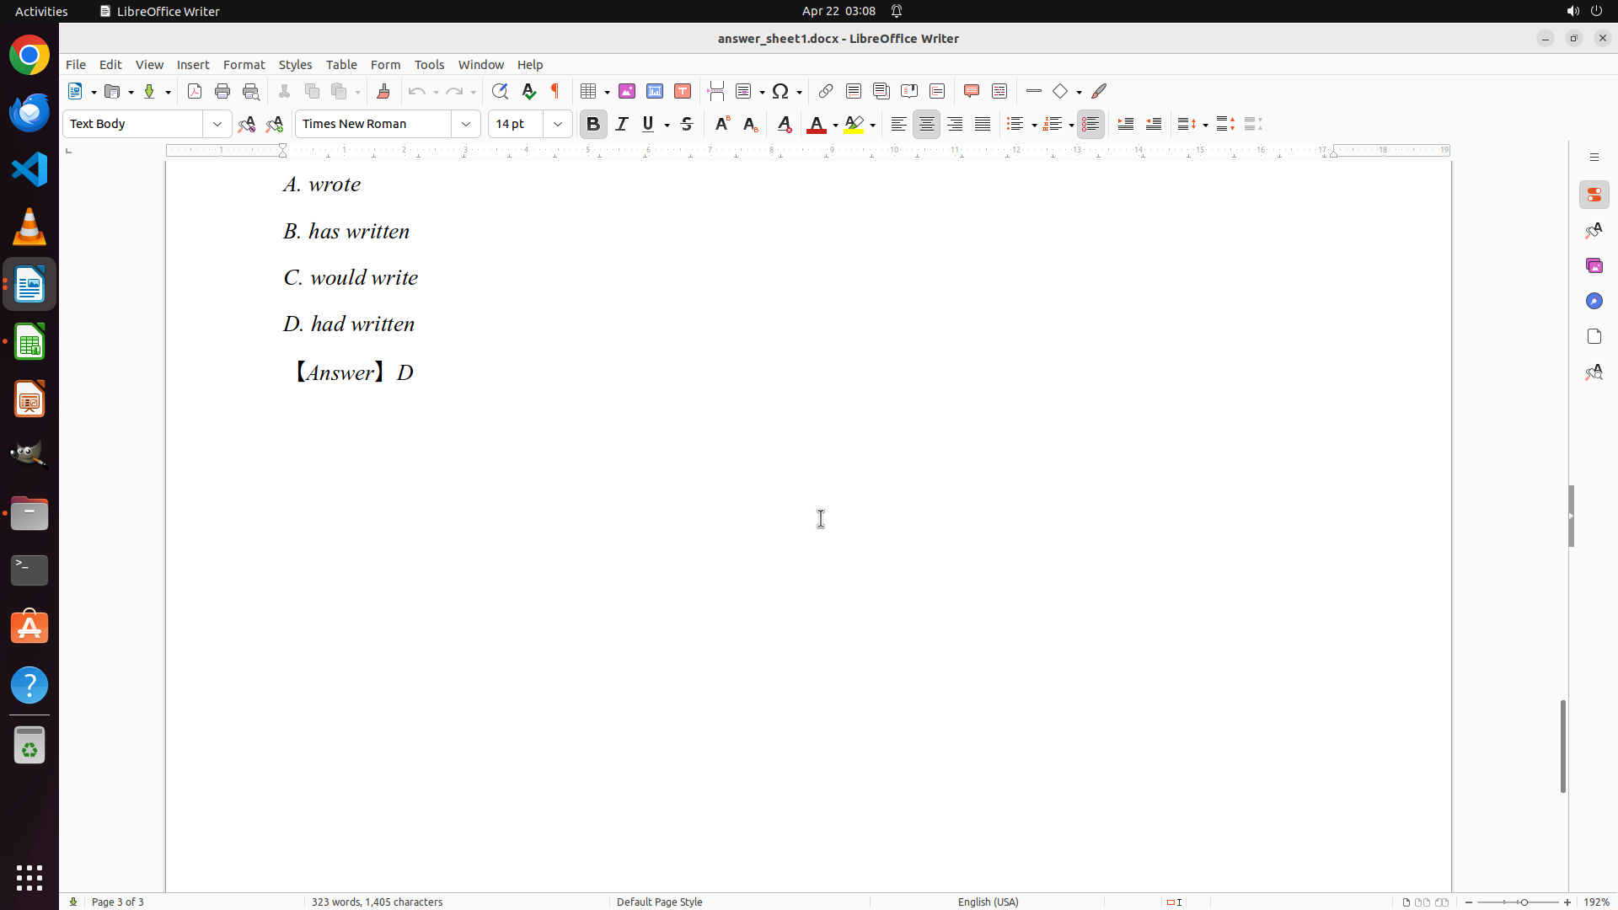Open the sidebar Gallery panel icon

(1594, 265)
